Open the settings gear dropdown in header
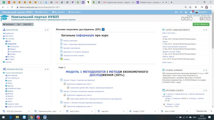Image resolution: width=214 pixels, height=120 pixels. [x=176, y=12]
